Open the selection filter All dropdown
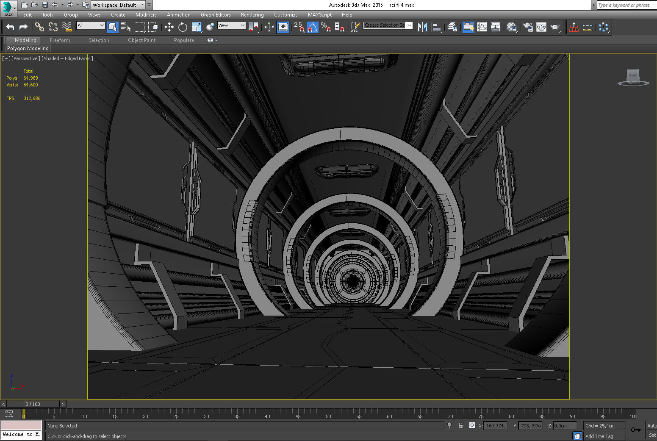 pos(91,25)
